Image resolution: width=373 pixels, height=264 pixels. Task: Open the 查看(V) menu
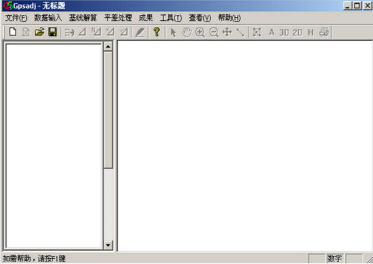coord(200,18)
